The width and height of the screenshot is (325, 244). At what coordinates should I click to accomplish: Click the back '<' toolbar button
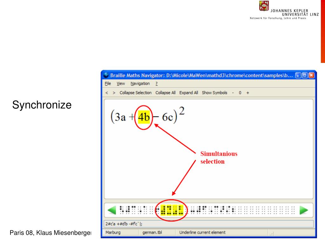[107, 93]
